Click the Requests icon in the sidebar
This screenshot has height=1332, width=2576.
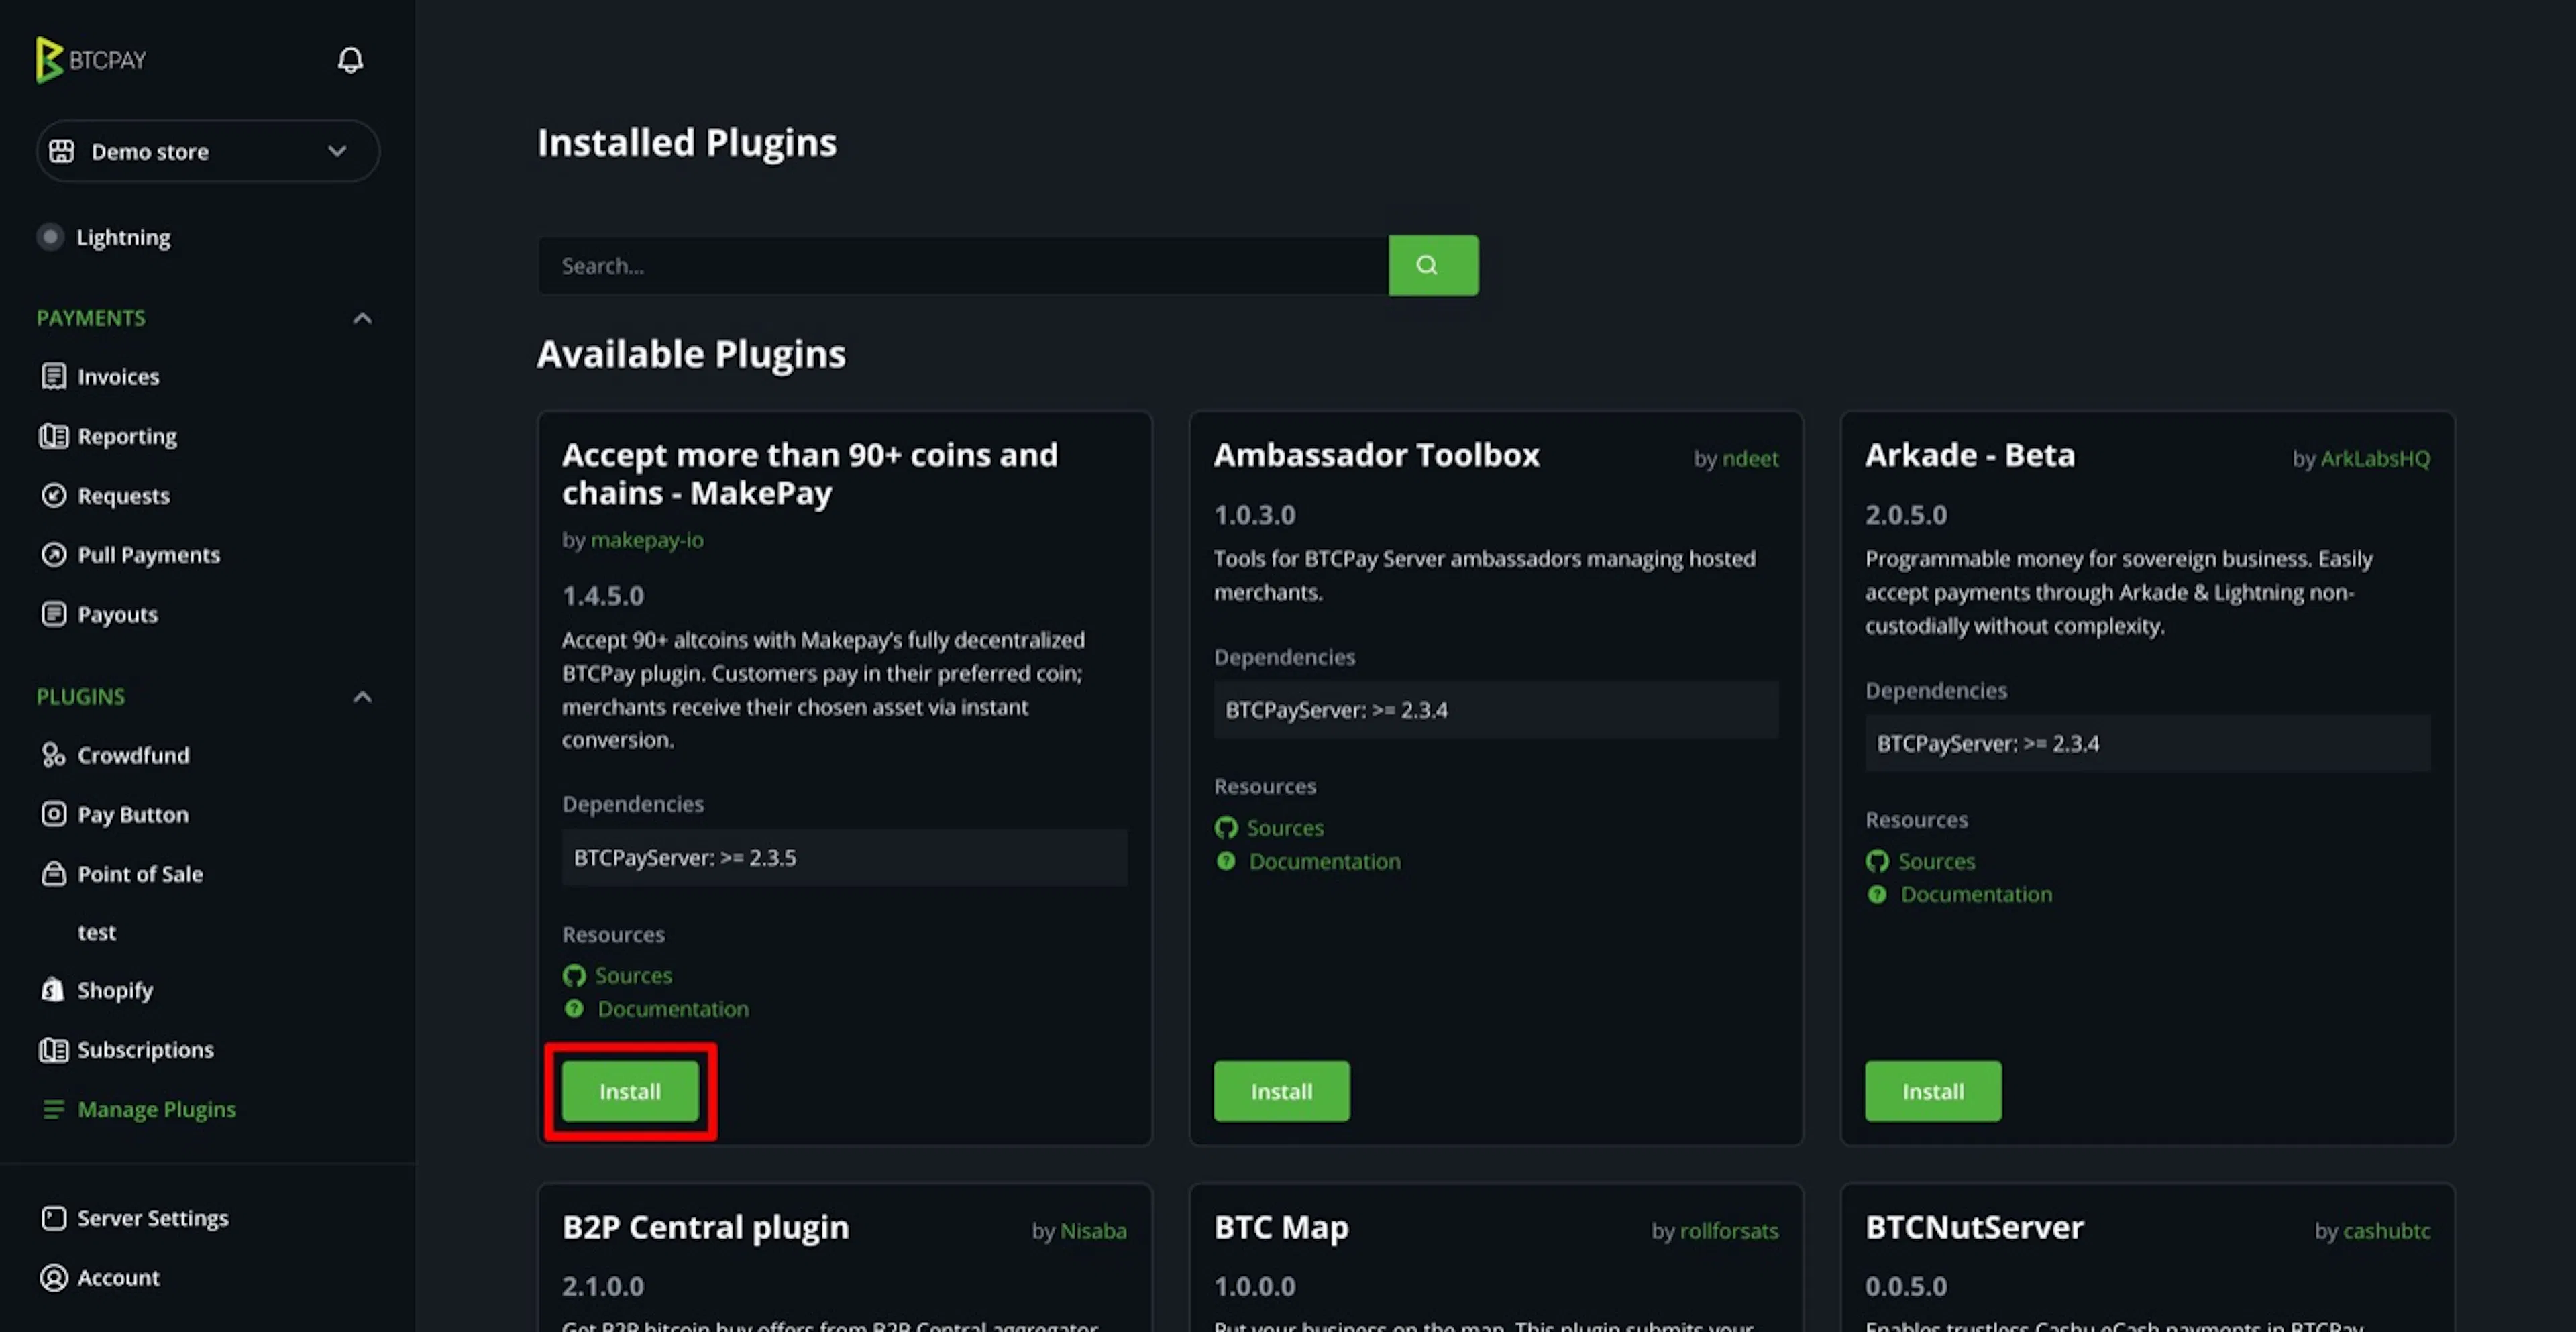[54, 495]
